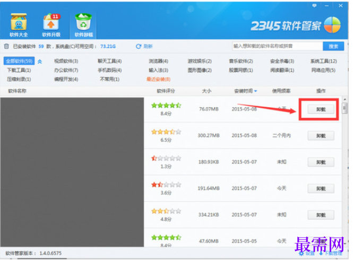Viewport: 354px width, 261px height.
Task: Uninstall the 334.21KB software
Action: (x=321, y=215)
